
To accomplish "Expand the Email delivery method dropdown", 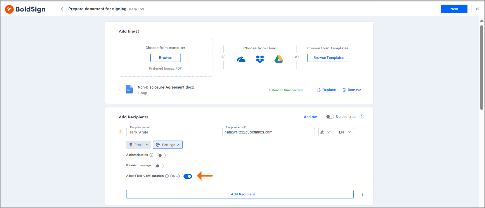I will pos(138,145).
